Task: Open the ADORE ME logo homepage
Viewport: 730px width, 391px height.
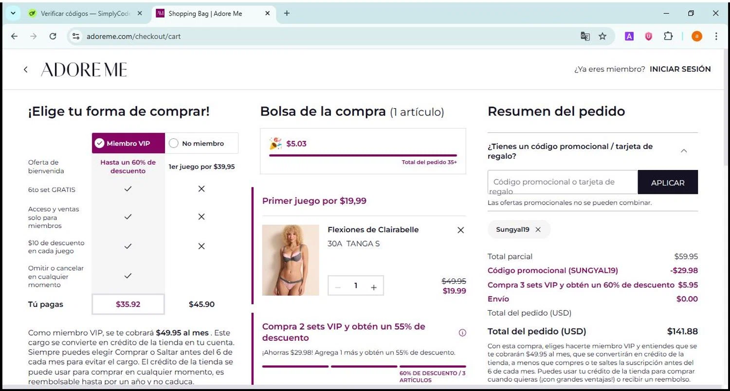Action: point(84,70)
